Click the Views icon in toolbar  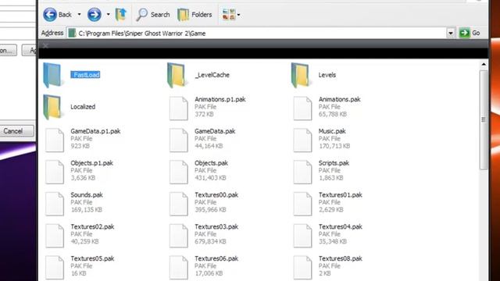229,15
